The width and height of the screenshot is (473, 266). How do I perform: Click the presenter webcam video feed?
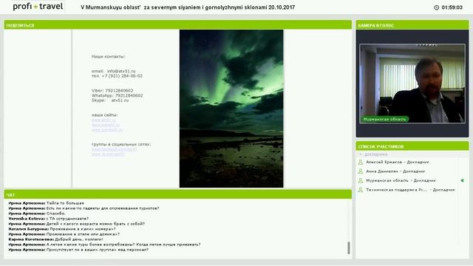(412, 83)
